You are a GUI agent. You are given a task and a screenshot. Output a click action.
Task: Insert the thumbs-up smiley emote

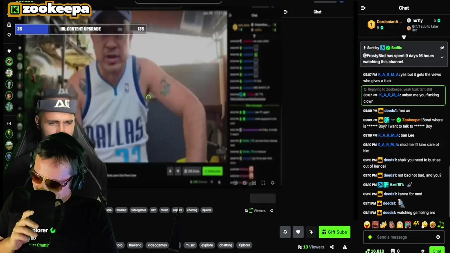point(383,225)
